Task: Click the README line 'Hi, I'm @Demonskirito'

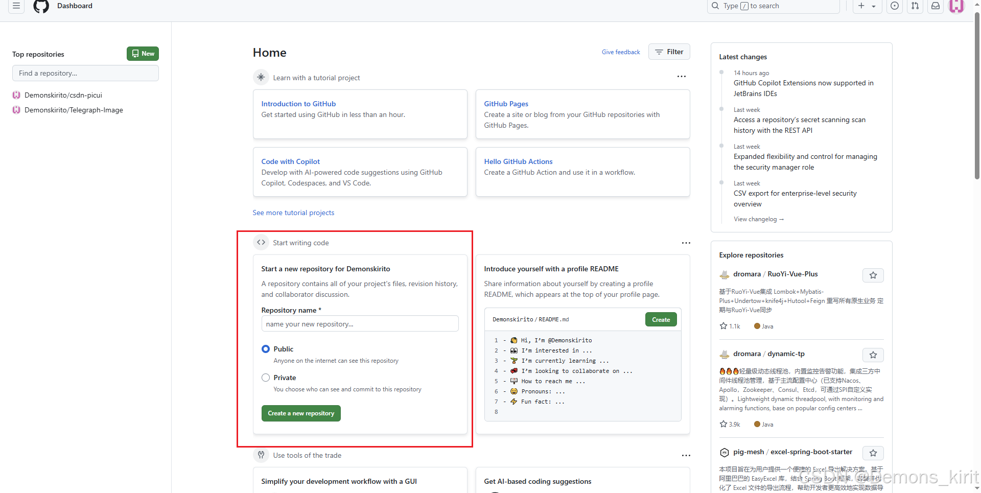Action: tap(556, 340)
